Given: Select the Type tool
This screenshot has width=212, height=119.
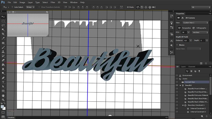Looking at the screenshot, I should coord(3,82).
